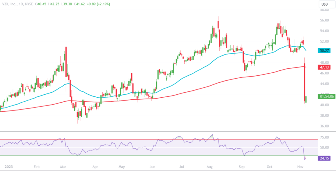Click the Mar time axis label
Screen dimensions: 336x171
tap(63, 167)
